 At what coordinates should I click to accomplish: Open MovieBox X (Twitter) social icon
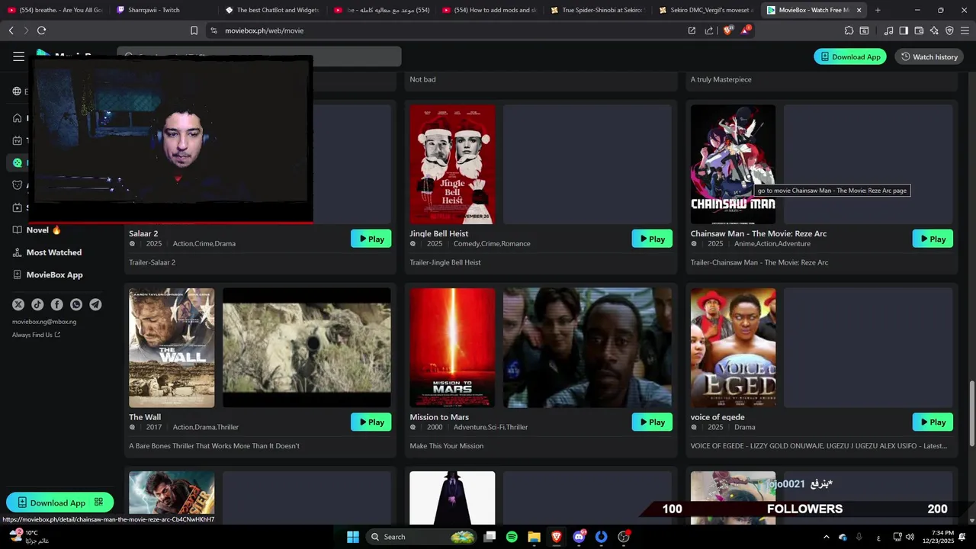[18, 304]
